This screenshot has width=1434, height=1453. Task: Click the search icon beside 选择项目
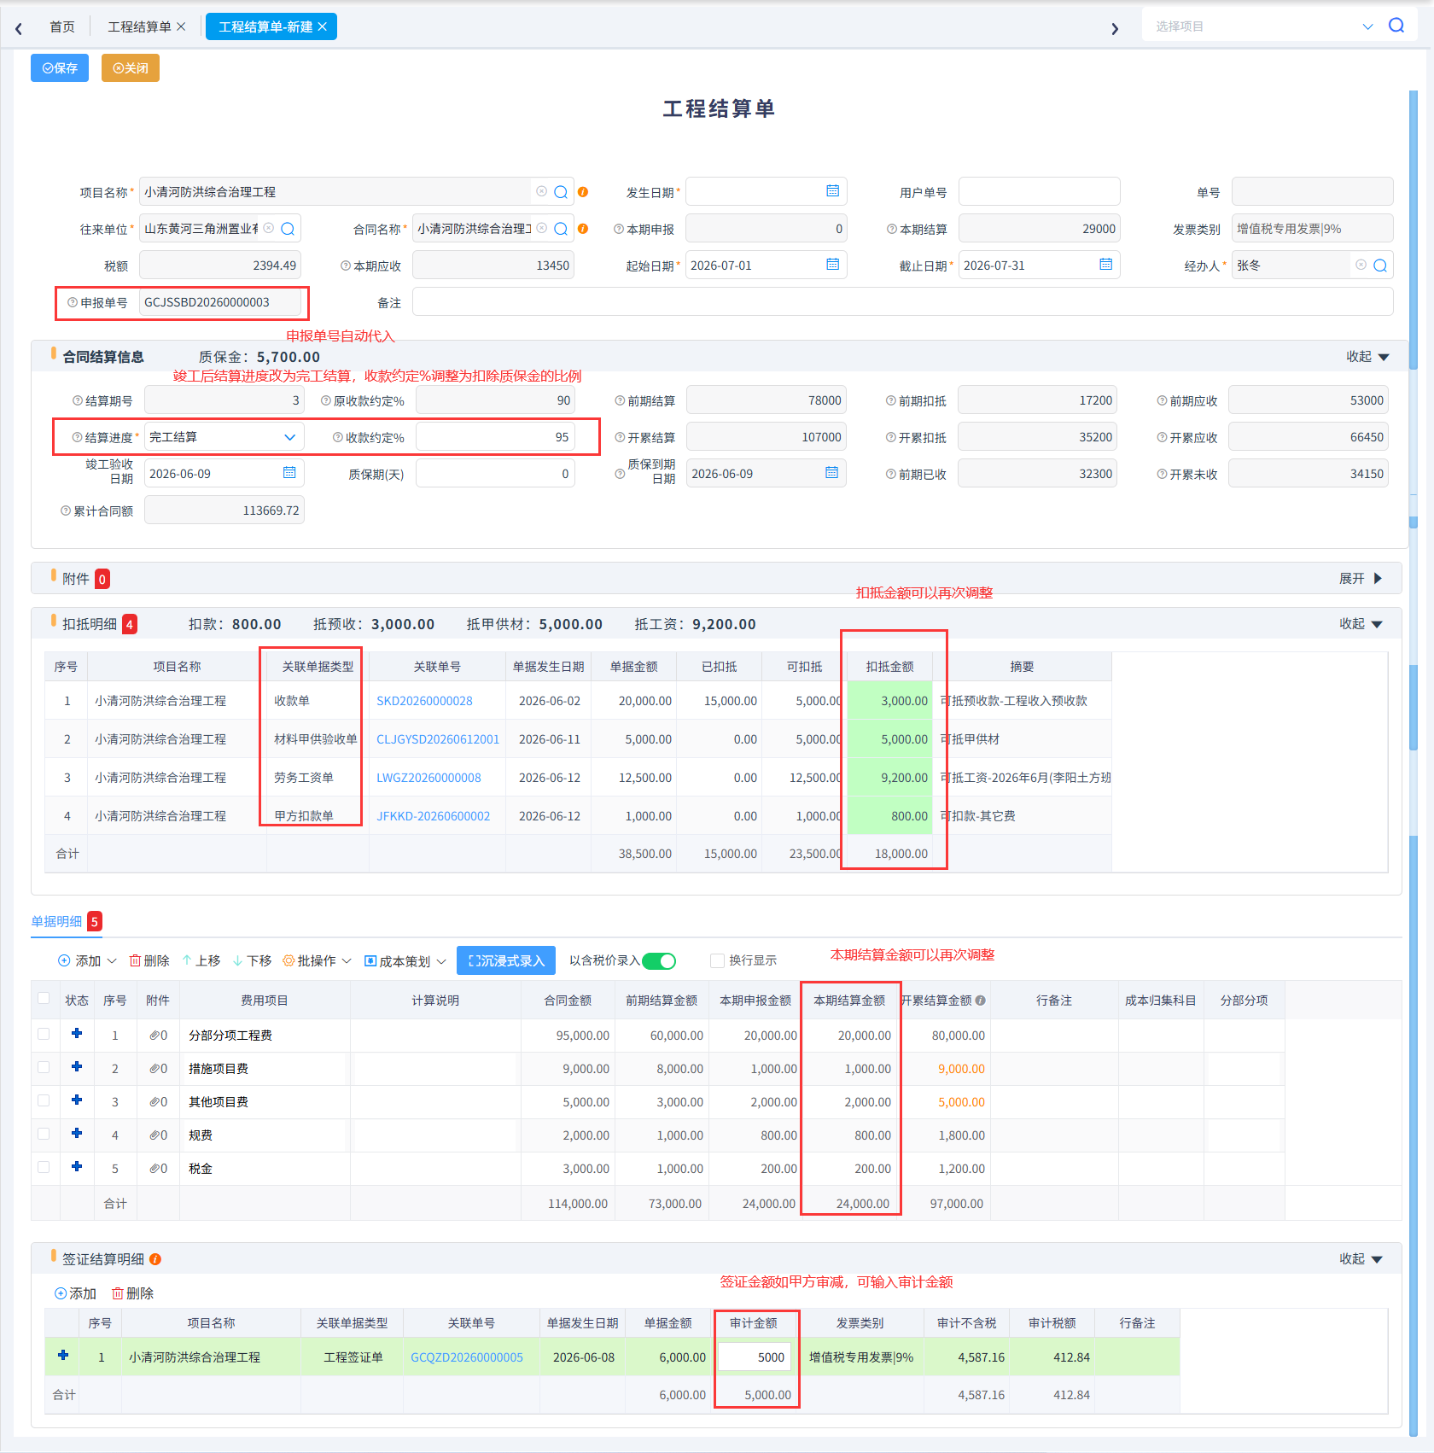[x=1396, y=26]
